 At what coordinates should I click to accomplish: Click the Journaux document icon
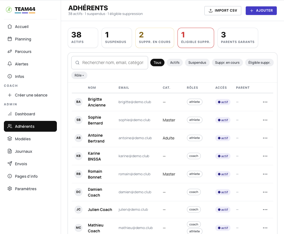10,151
